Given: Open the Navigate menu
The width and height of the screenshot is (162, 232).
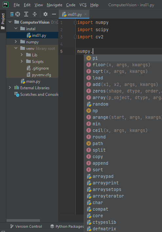Looking at the screenshot, I should [54, 5].
